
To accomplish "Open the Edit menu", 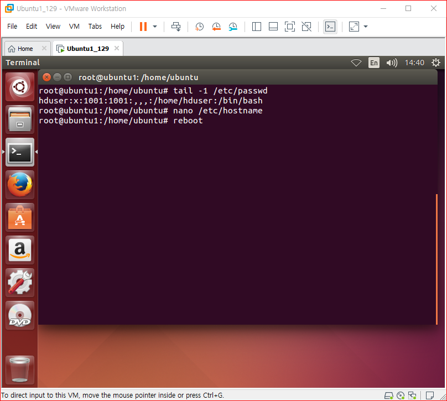I will (32, 26).
